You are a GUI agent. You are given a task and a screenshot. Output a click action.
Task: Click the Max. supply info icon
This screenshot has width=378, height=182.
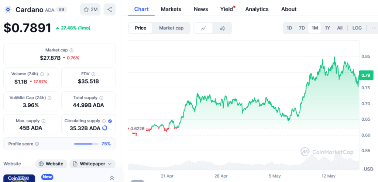pyautogui.click(x=43, y=121)
